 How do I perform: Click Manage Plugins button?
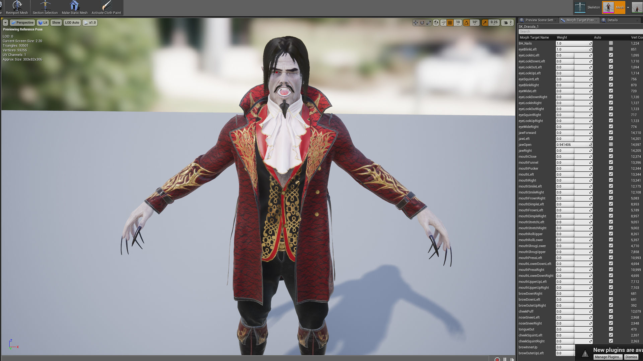608,357
